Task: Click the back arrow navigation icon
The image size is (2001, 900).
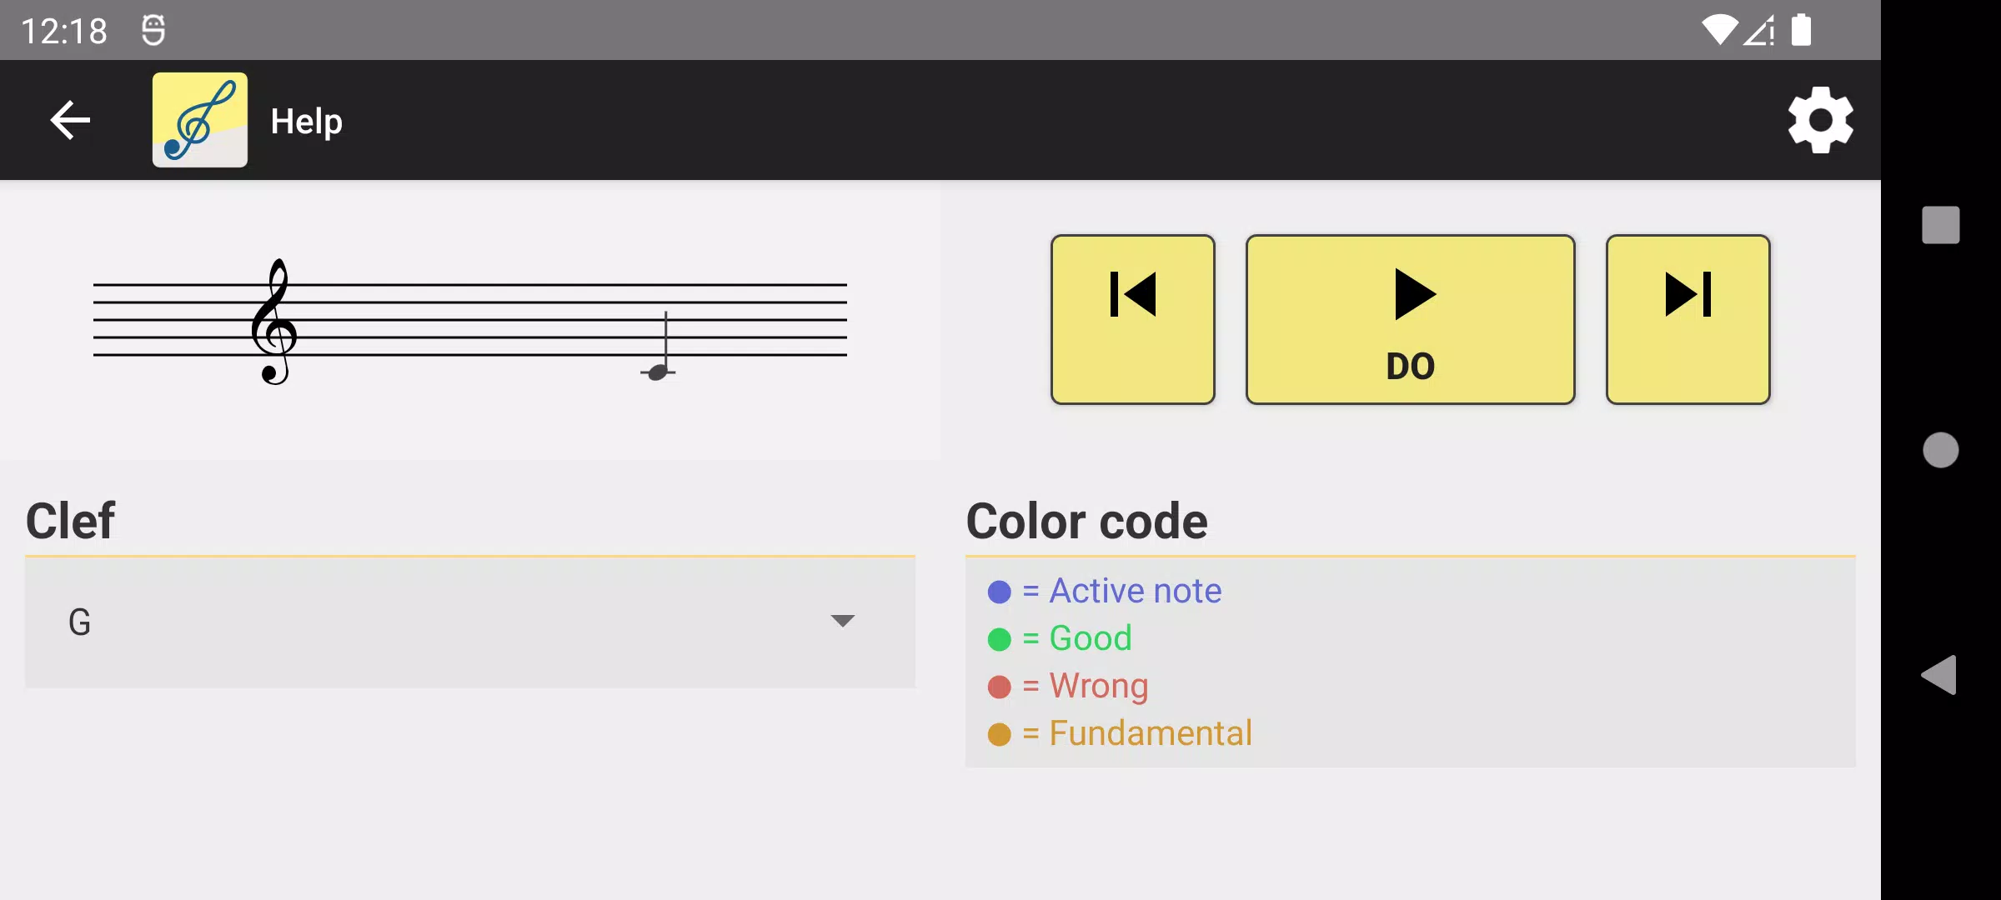Action: coord(72,120)
